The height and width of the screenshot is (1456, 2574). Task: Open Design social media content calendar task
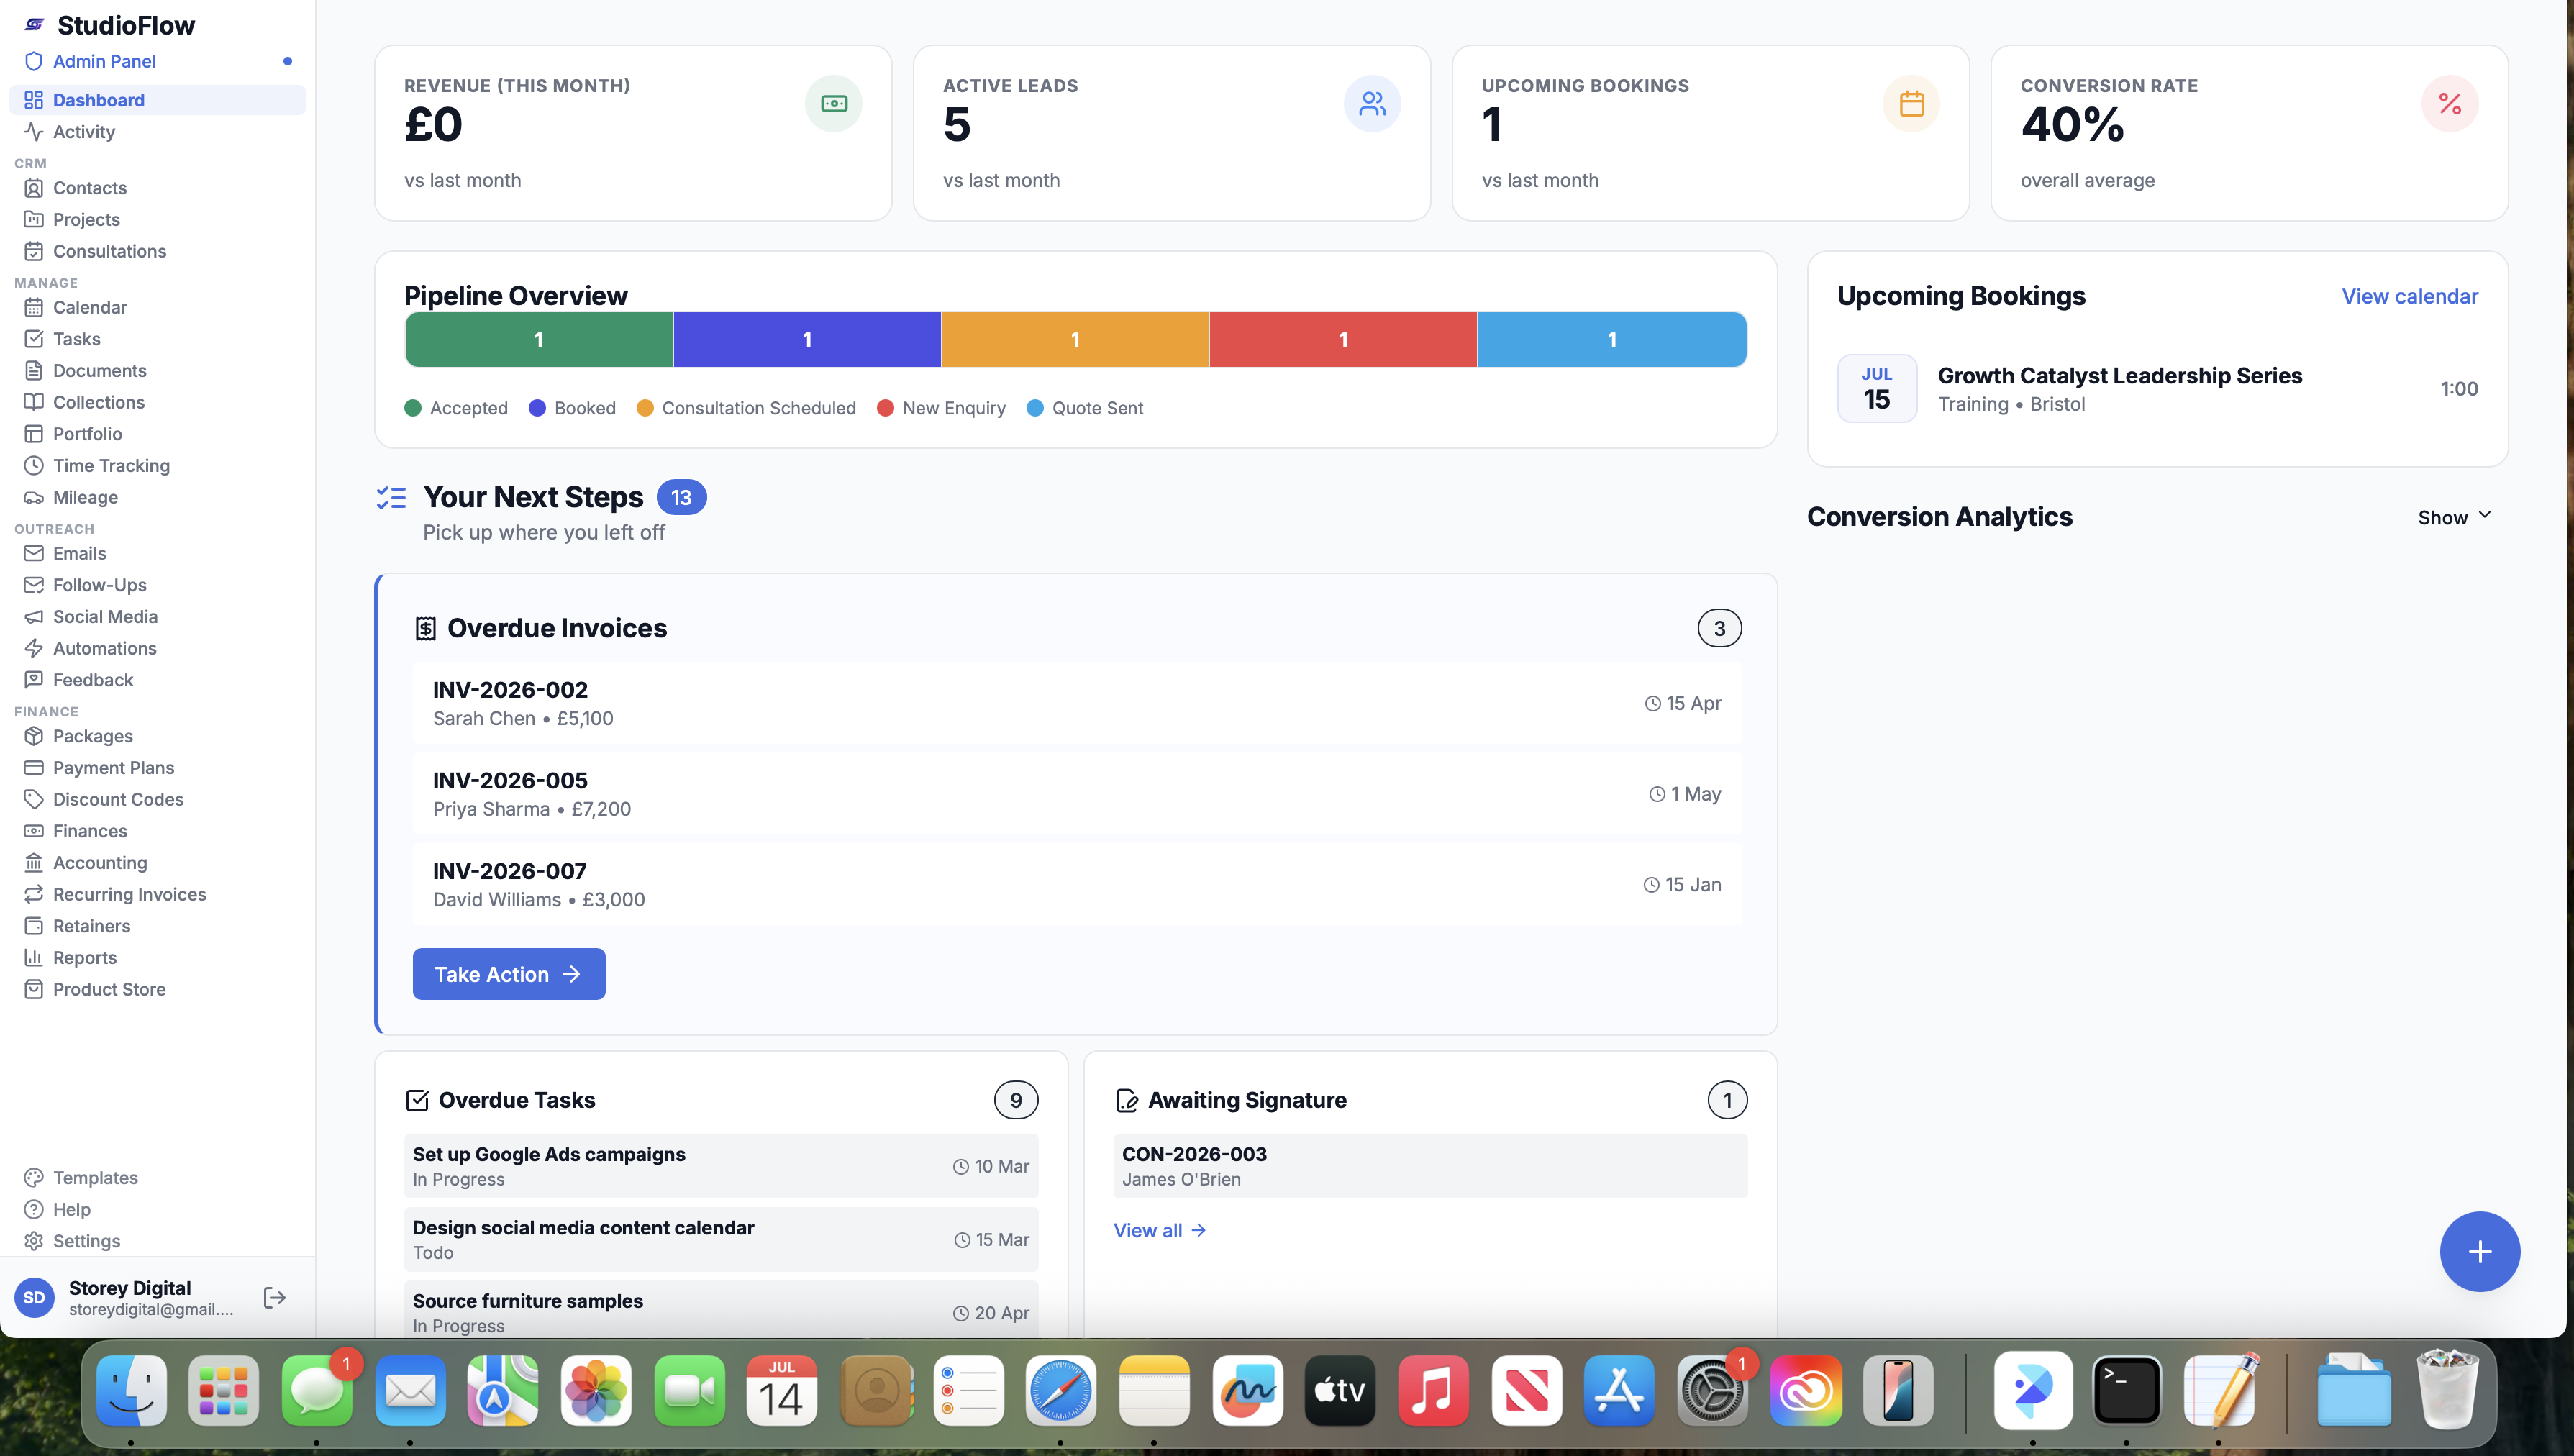pos(721,1239)
